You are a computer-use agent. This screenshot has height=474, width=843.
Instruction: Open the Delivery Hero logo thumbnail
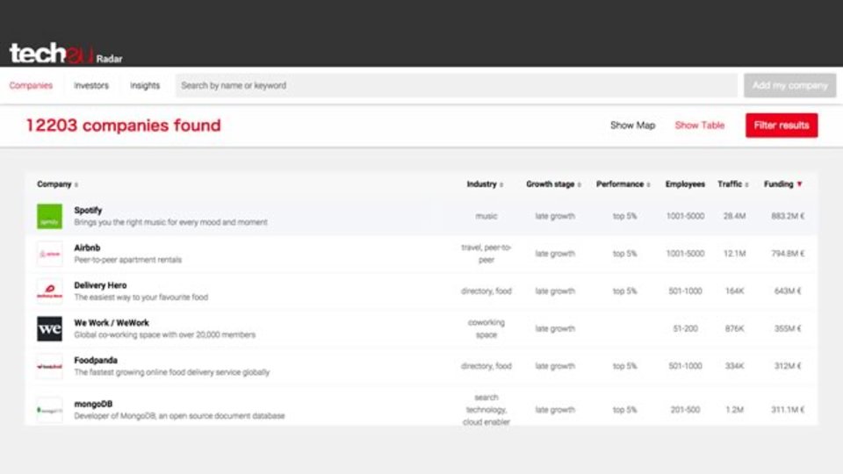[x=49, y=291]
